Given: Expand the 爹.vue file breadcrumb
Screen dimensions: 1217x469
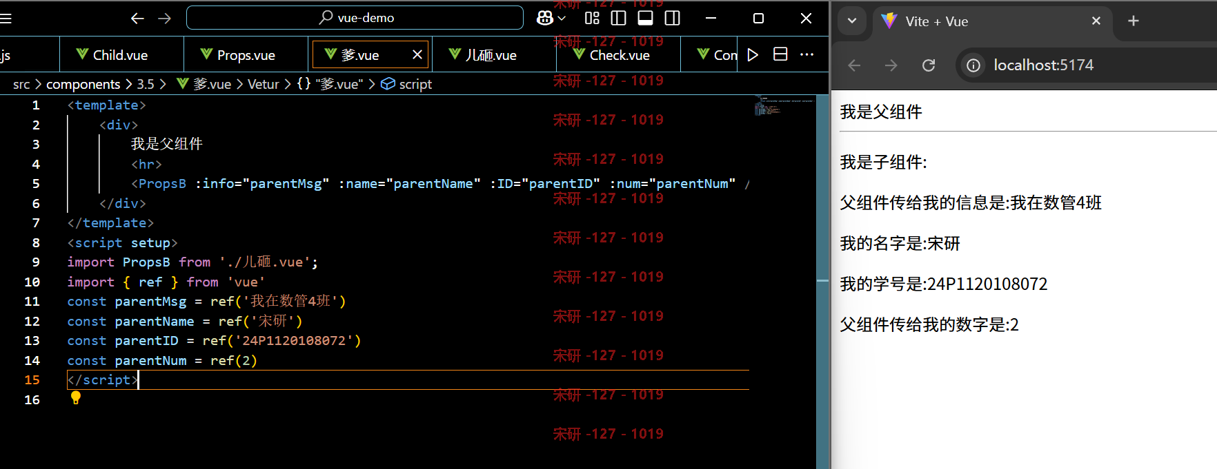Looking at the screenshot, I should click(x=204, y=84).
